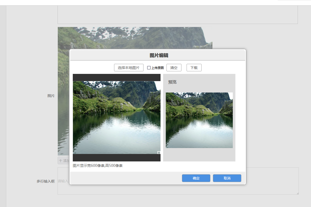The width and height of the screenshot is (311, 207).
Task: Click the preview thumbnail under 预览
Action: point(199,120)
